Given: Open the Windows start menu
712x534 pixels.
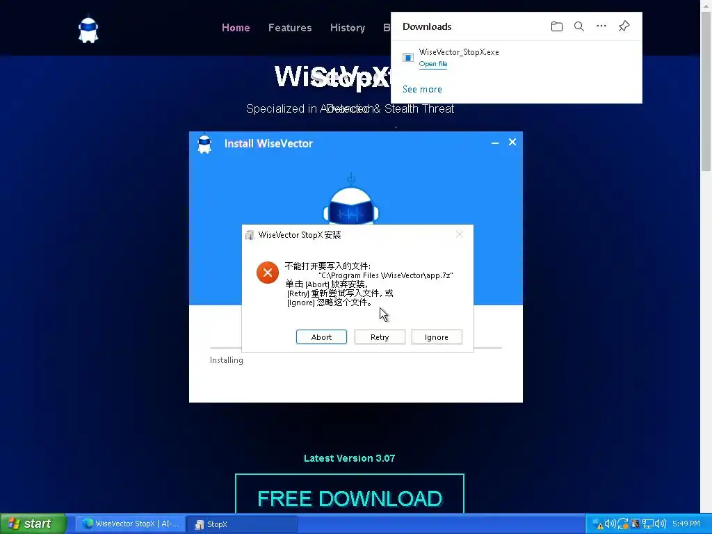Looking at the screenshot, I should point(33,524).
